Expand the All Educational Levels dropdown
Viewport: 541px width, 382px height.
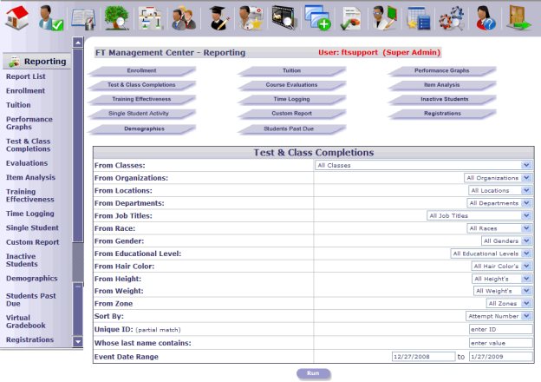(492, 254)
